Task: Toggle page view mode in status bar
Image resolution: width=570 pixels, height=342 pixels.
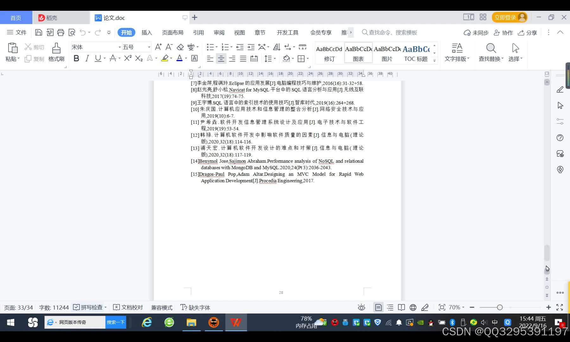Action: [378, 307]
